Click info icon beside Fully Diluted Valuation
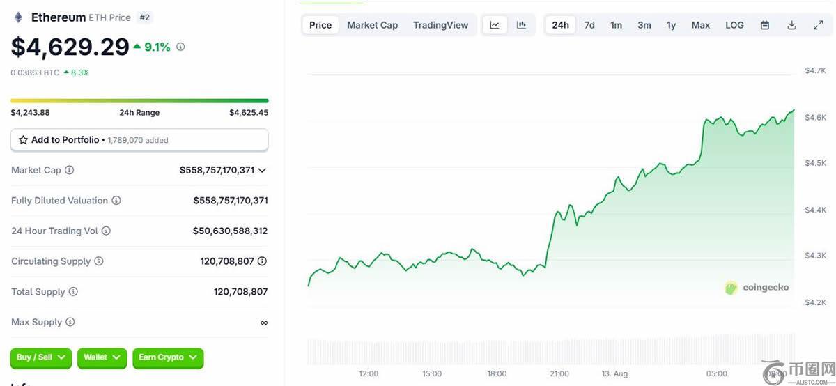The width and height of the screenshot is (836, 386). (x=116, y=201)
